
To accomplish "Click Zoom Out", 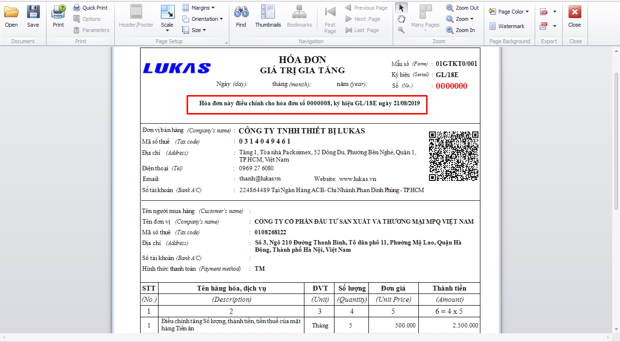I will 462,8.
